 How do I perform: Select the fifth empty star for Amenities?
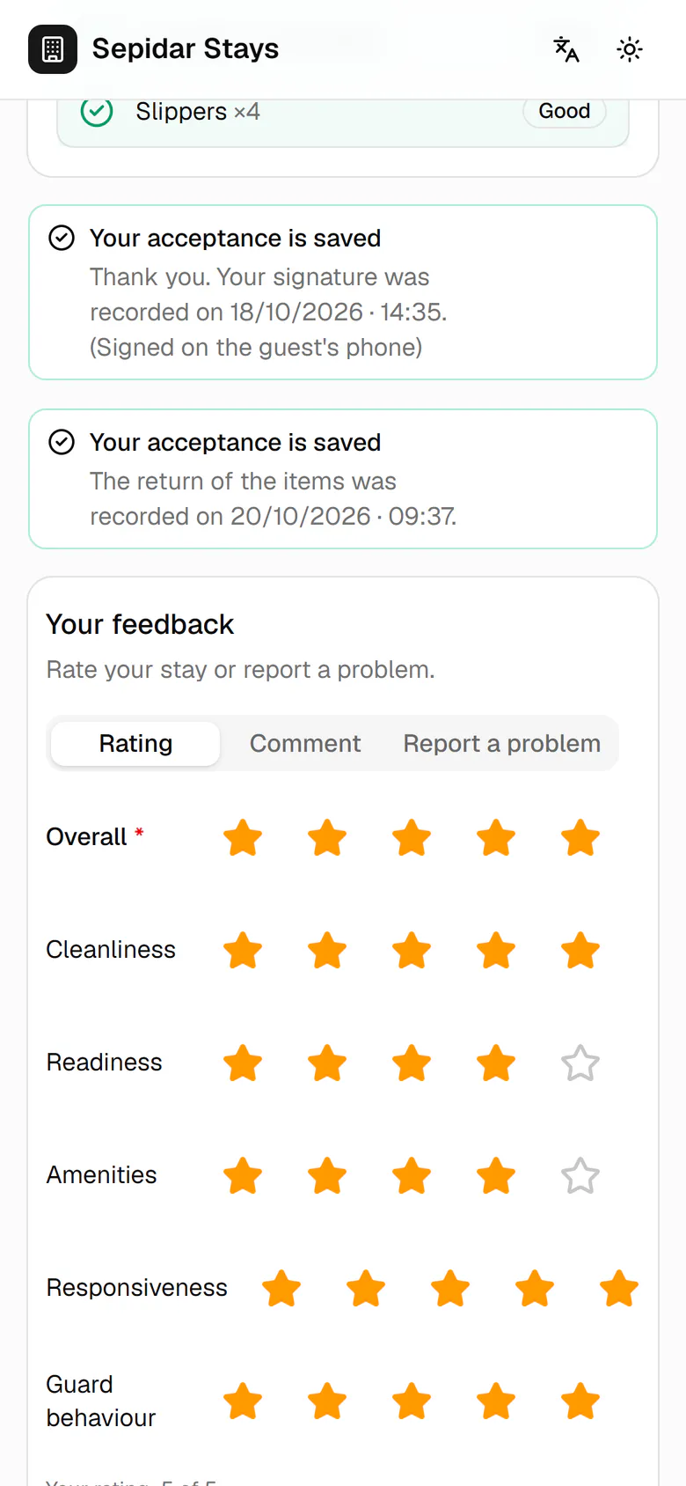pos(580,1175)
